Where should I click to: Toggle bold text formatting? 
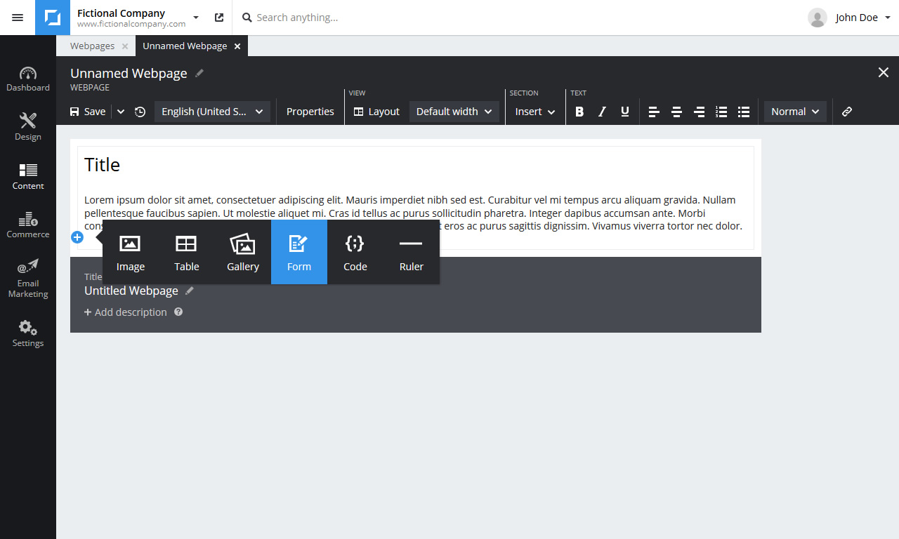pos(579,112)
